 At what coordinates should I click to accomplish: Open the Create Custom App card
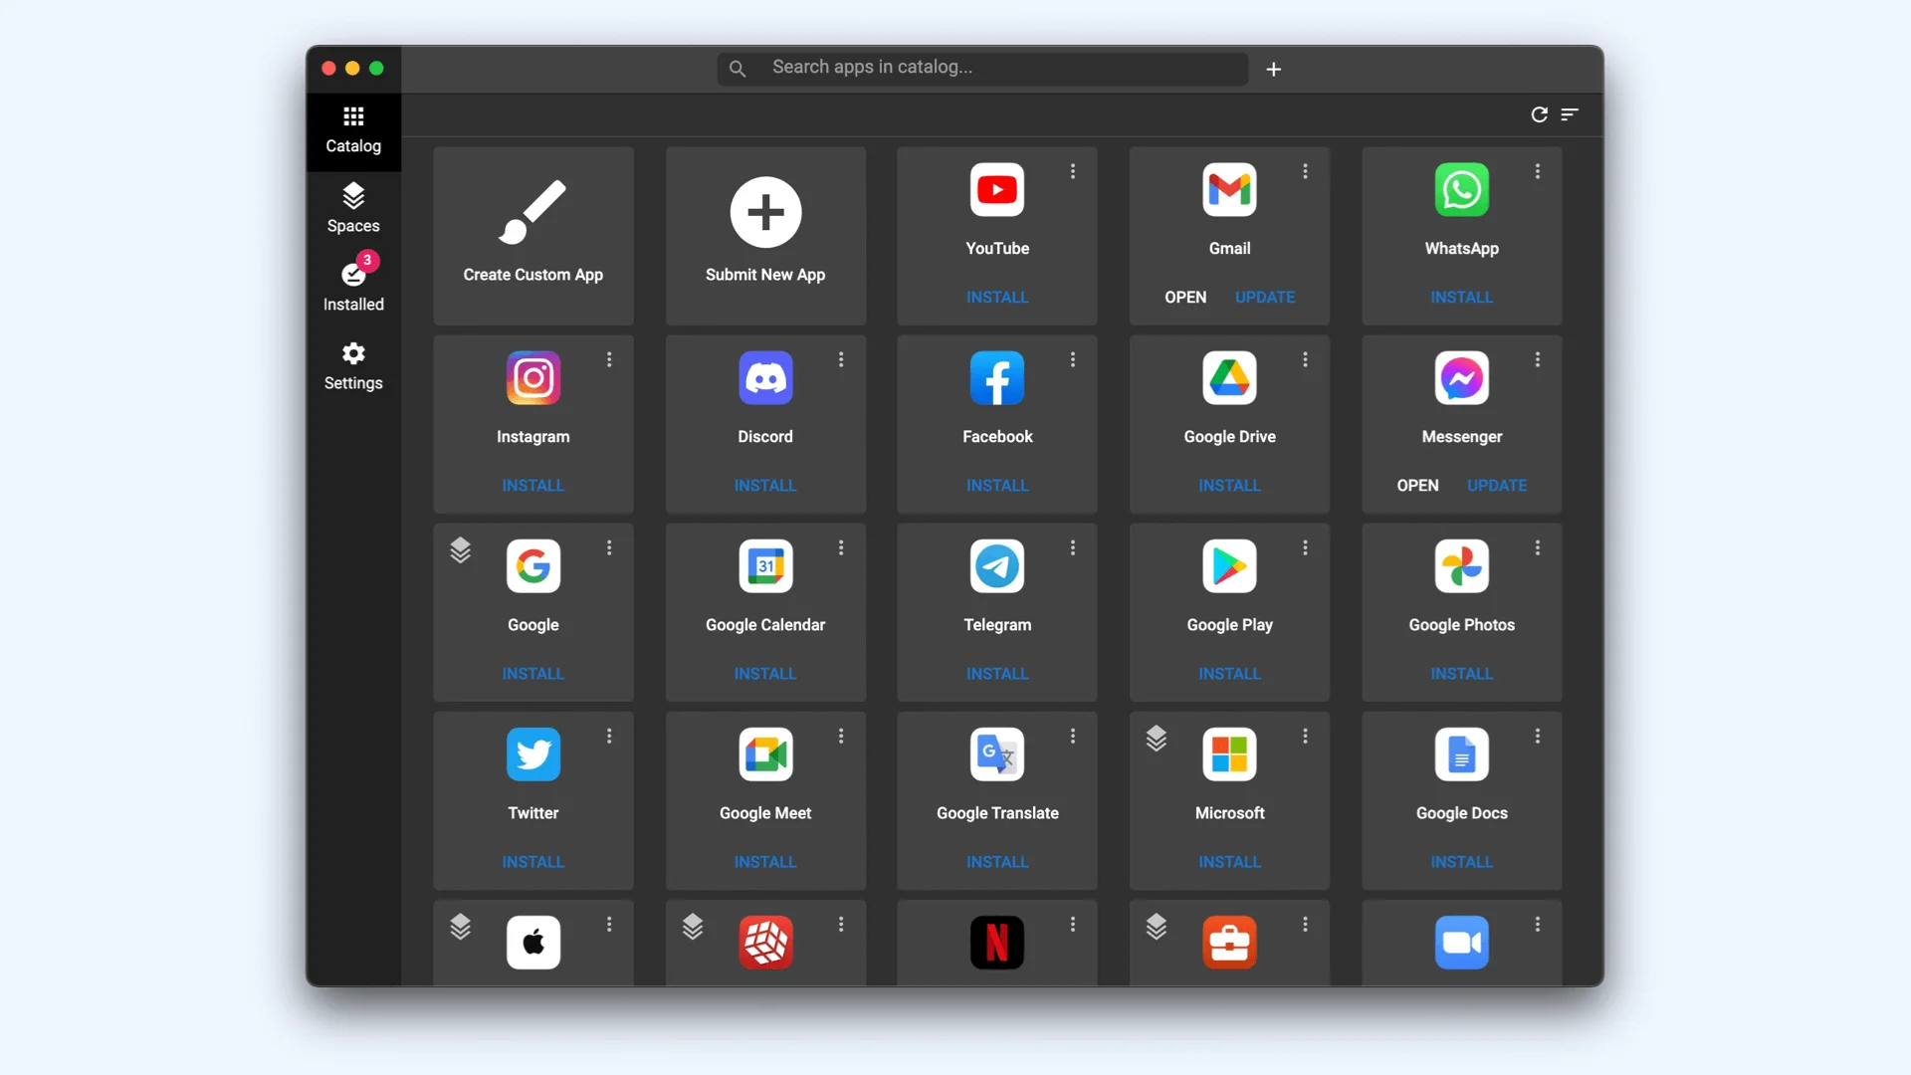[x=533, y=236]
